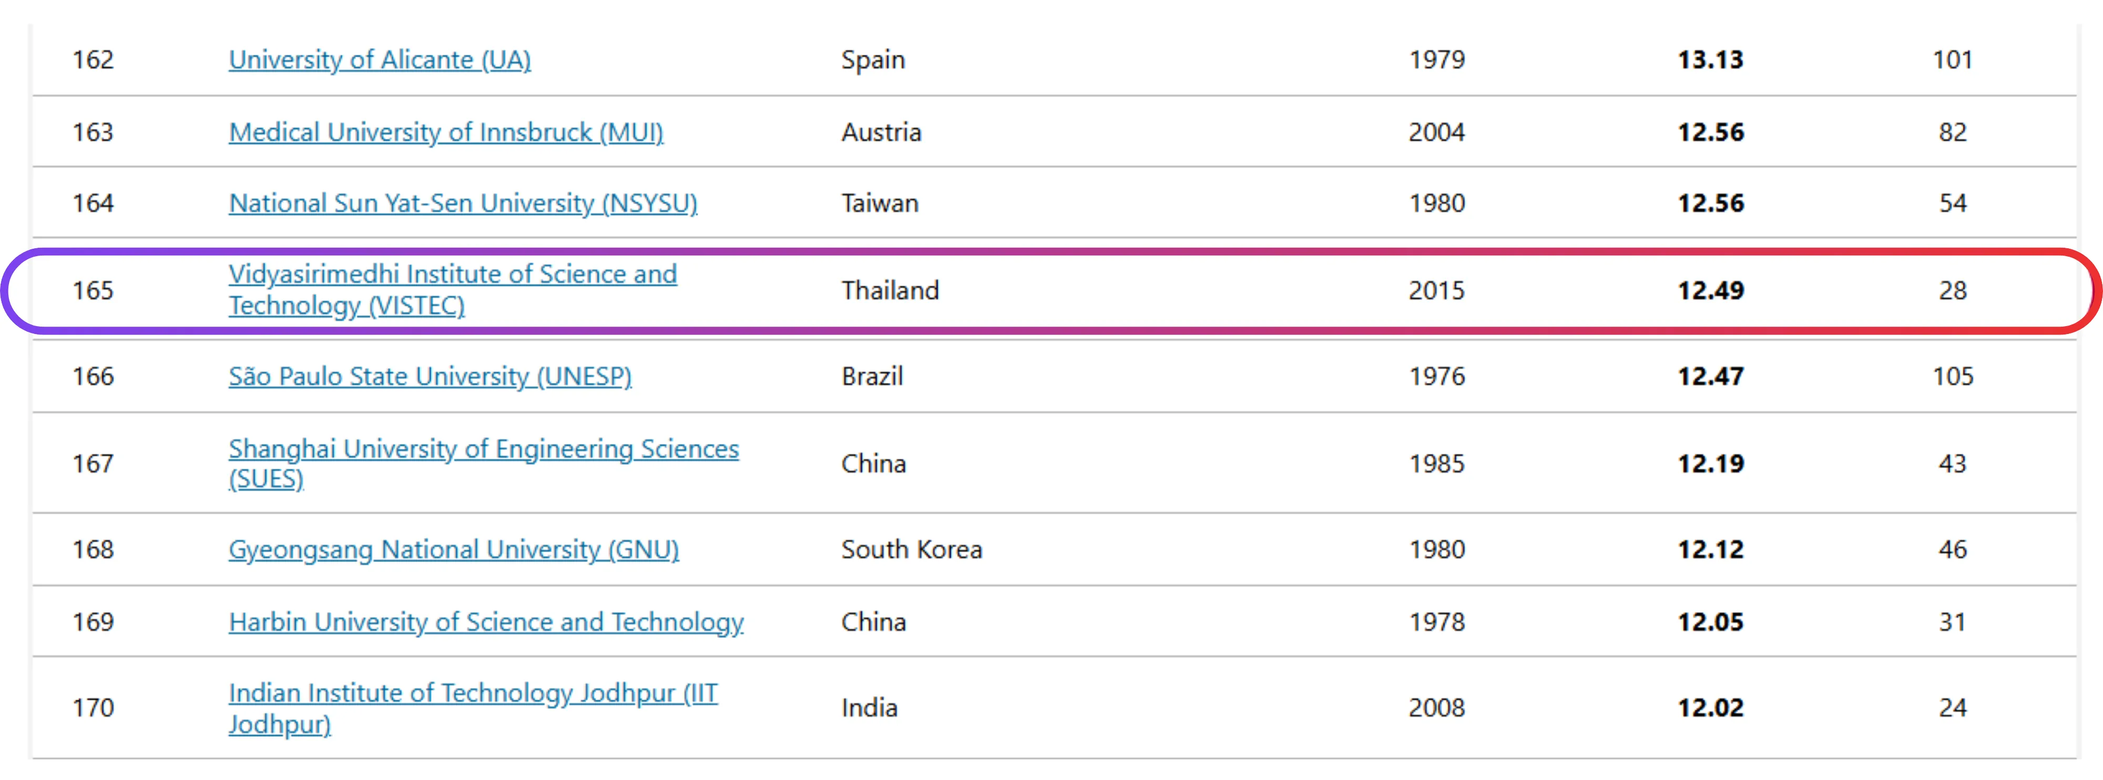
Task: Select the 12.02 score for IIT Jodhpur
Action: pyautogui.click(x=1710, y=707)
